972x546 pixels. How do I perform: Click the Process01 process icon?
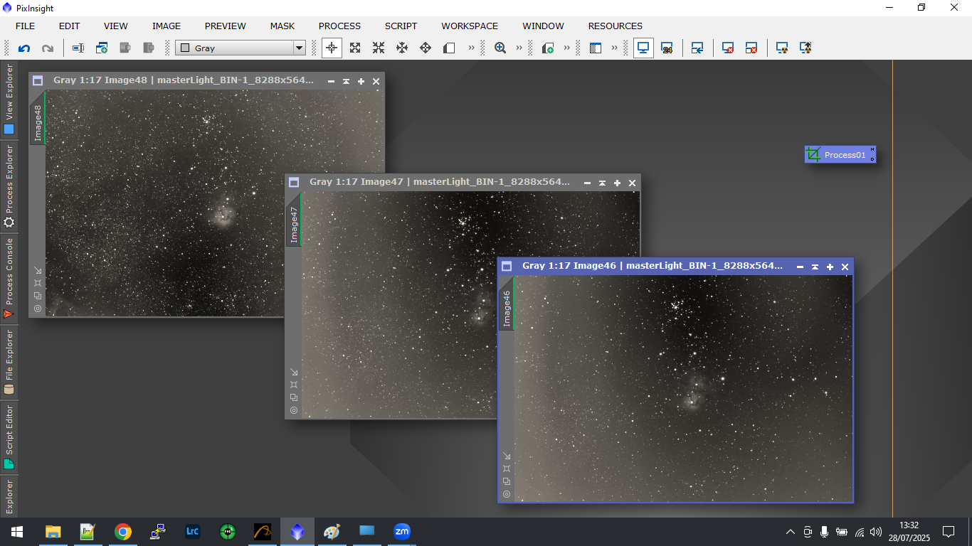(840, 154)
